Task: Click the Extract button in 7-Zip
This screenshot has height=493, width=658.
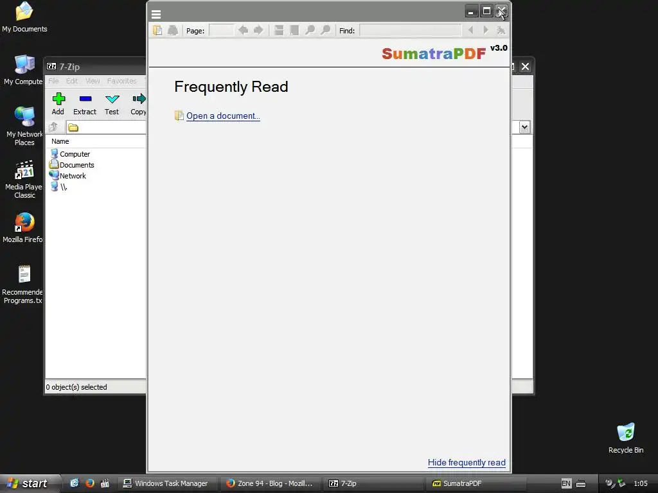Action: coord(85,104)
